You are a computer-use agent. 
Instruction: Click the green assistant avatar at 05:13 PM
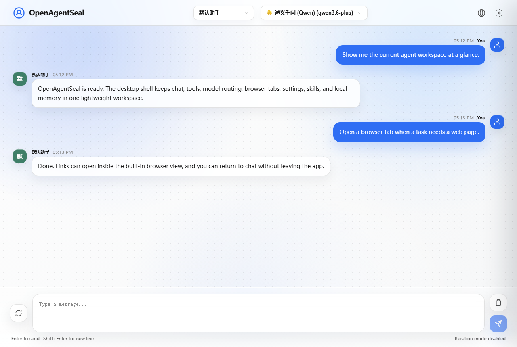(x=20, y=156)
